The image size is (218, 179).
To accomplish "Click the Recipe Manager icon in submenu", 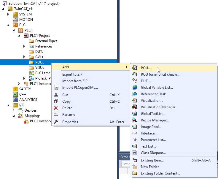I will coord(135,120).
